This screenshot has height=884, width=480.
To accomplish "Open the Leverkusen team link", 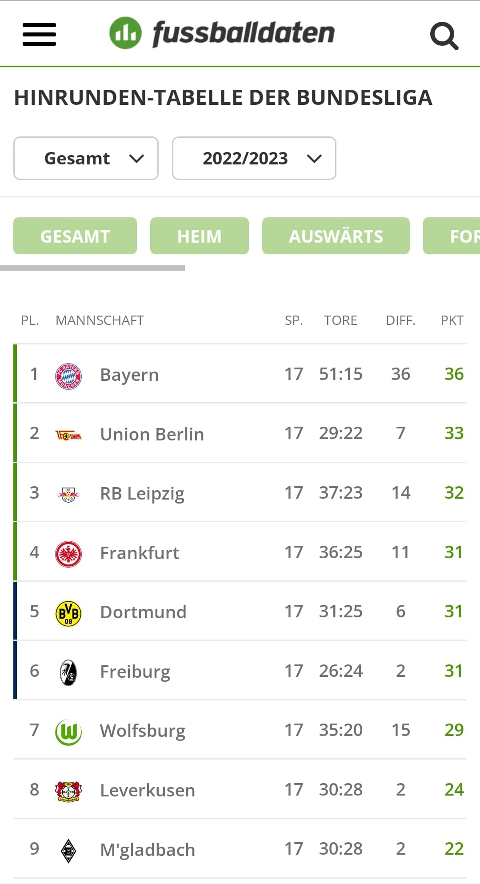I will coord(148,791).
